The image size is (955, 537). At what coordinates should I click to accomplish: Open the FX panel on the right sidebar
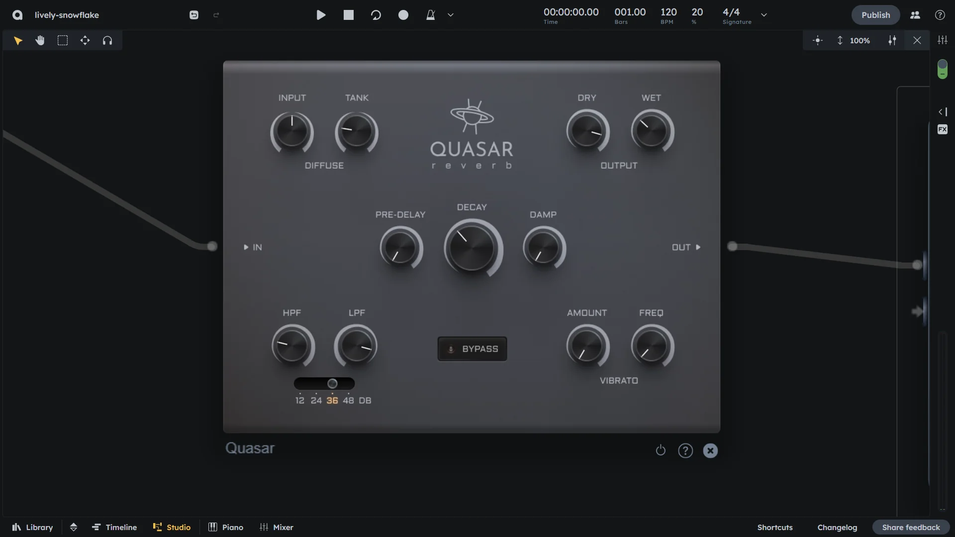click(943, 129)
